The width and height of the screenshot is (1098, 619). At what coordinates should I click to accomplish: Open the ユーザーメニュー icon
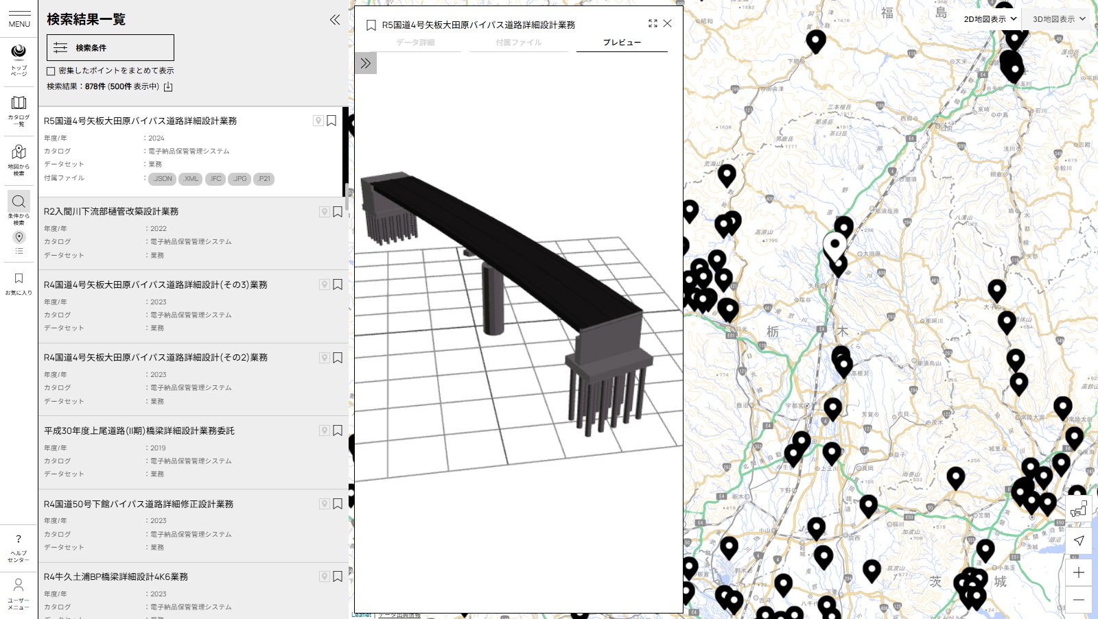(19, 593)
